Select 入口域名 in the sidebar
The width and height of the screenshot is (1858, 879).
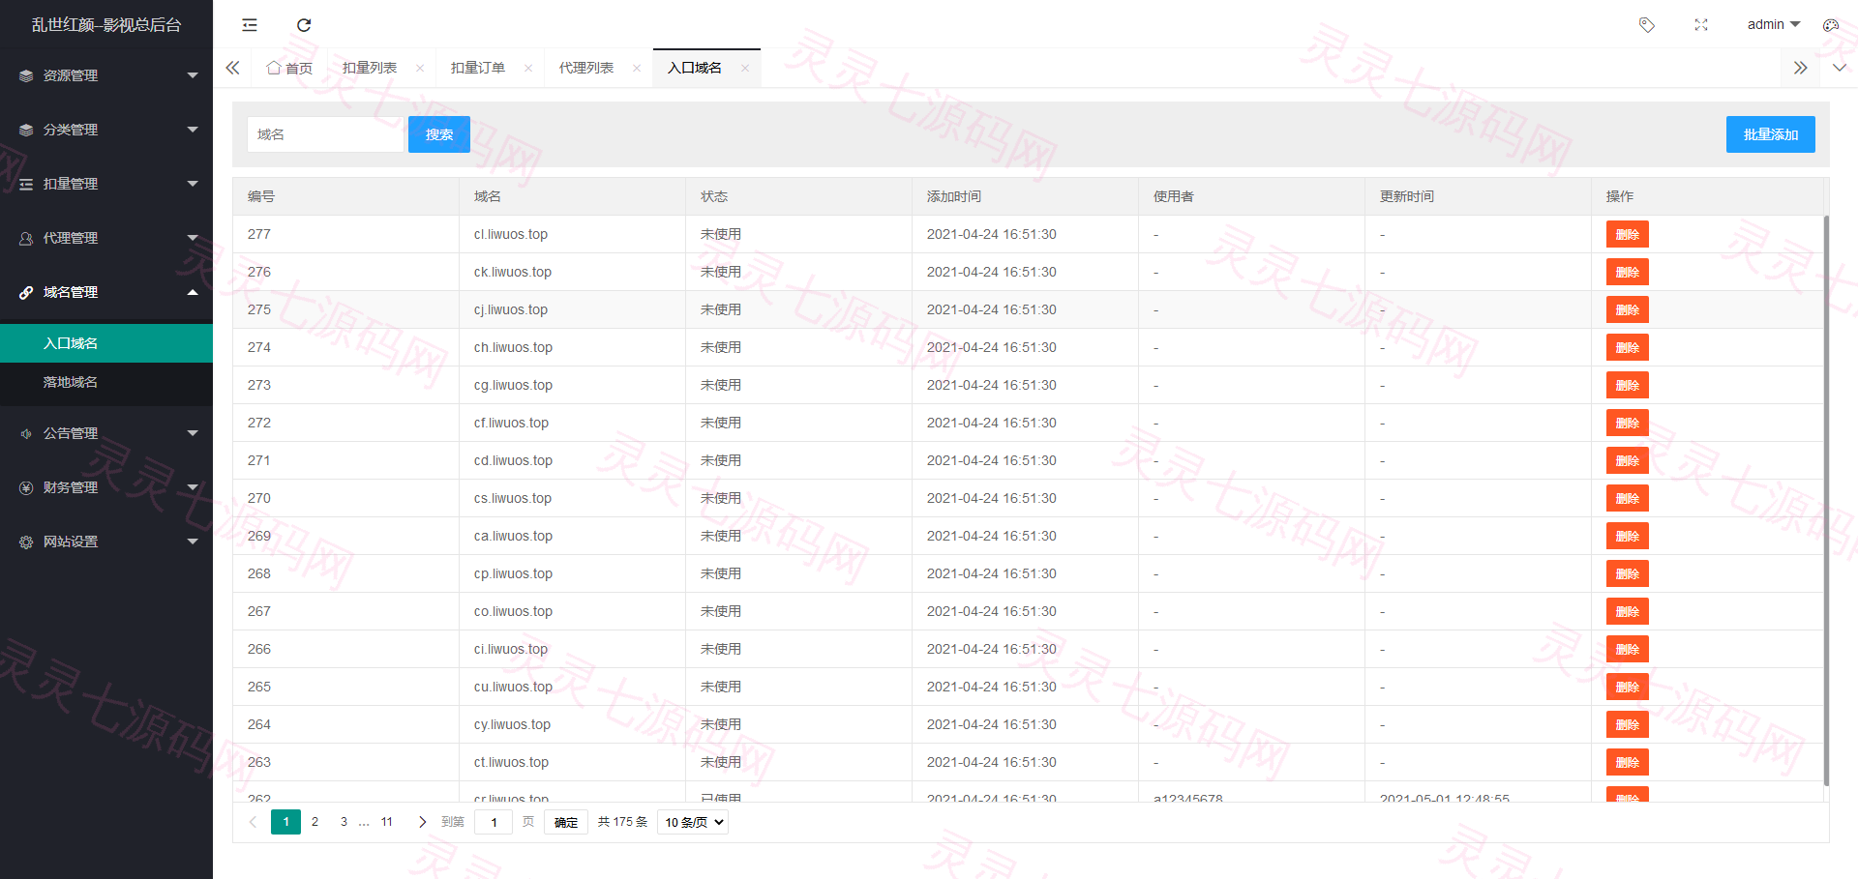pyautogui.click(x=106, y=343)
